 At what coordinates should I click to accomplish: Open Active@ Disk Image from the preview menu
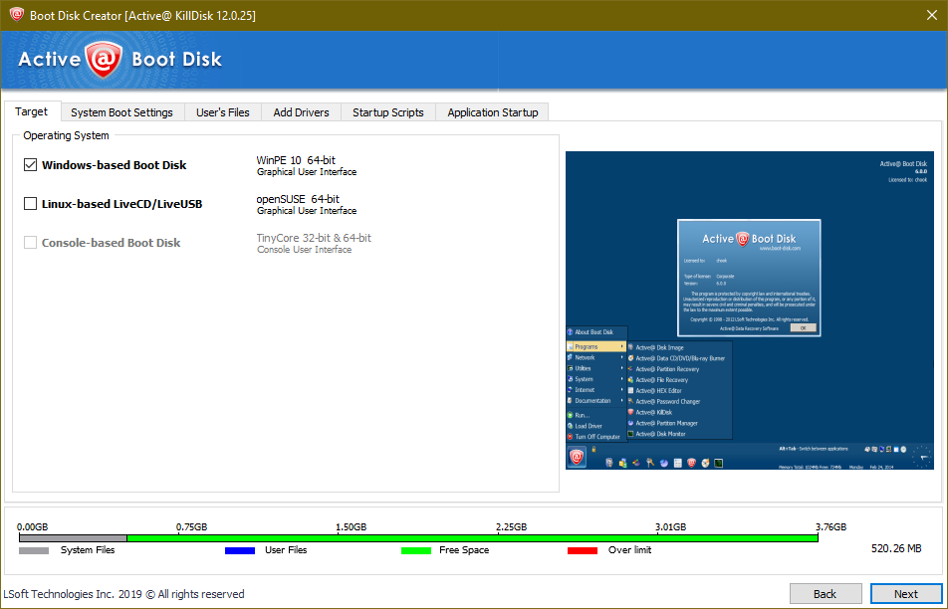click(x=660, y=347)
